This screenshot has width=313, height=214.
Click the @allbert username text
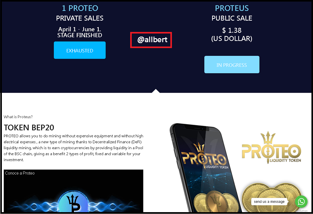(152, 40)
